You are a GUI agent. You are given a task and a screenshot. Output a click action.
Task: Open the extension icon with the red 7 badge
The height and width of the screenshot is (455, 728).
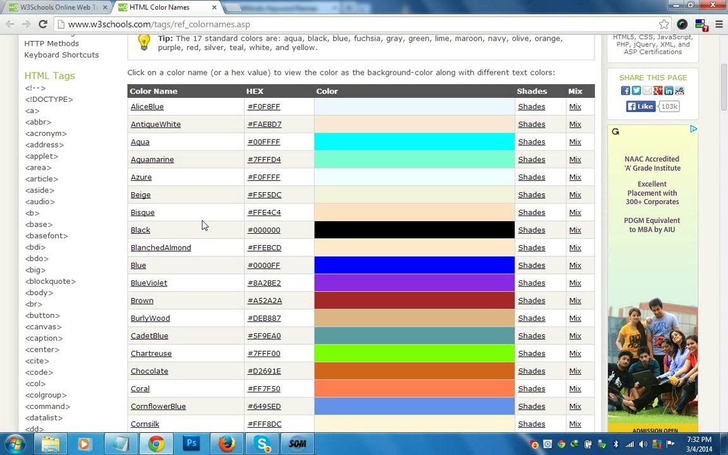click(x=701, y=25)
